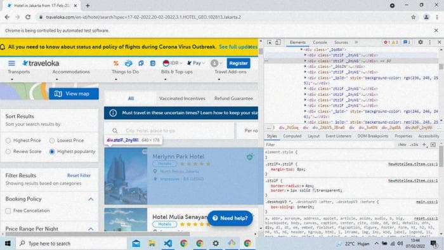This screenshot has width=444, height=250.
Task: Click the Transports navigation item
Action: pos(18,72)
